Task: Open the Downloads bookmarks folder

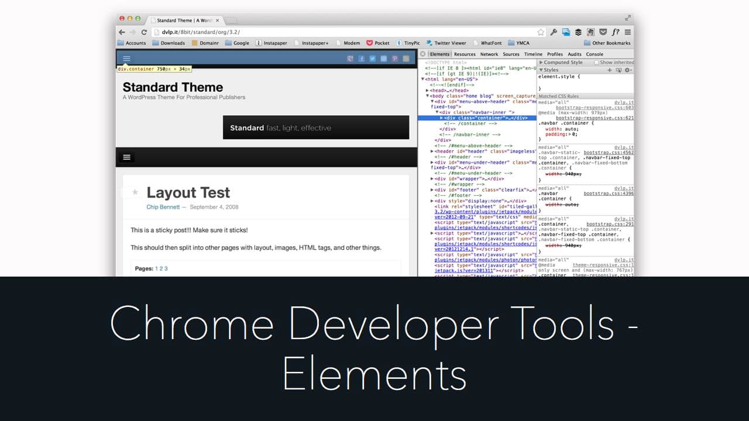Action: 169,43
